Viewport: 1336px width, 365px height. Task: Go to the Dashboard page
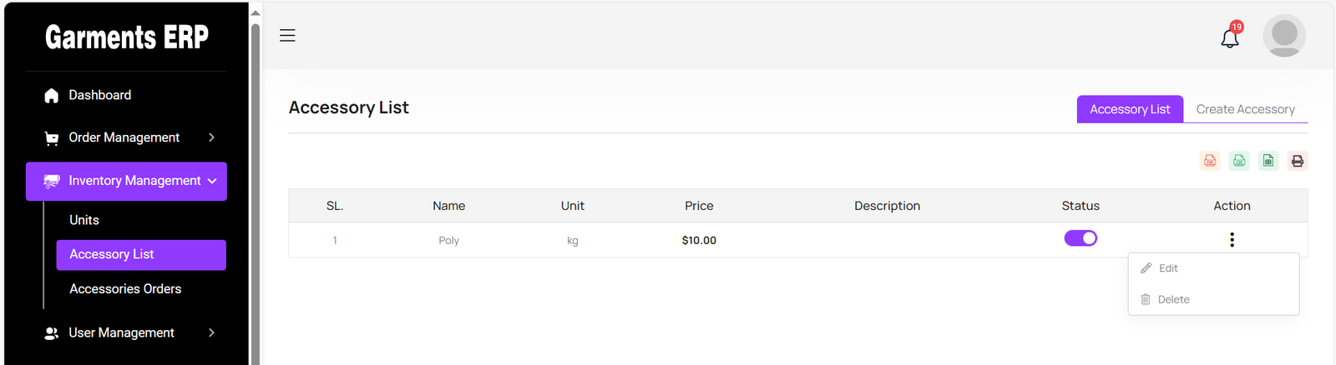coord(99,95)
